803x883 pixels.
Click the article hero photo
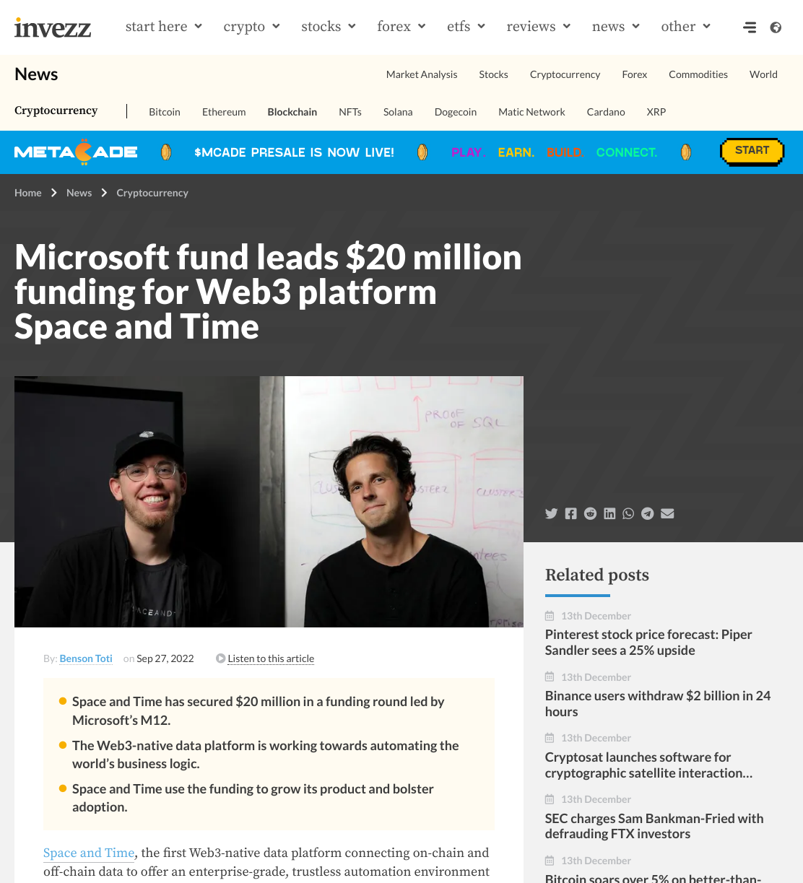tap(269, 502)
